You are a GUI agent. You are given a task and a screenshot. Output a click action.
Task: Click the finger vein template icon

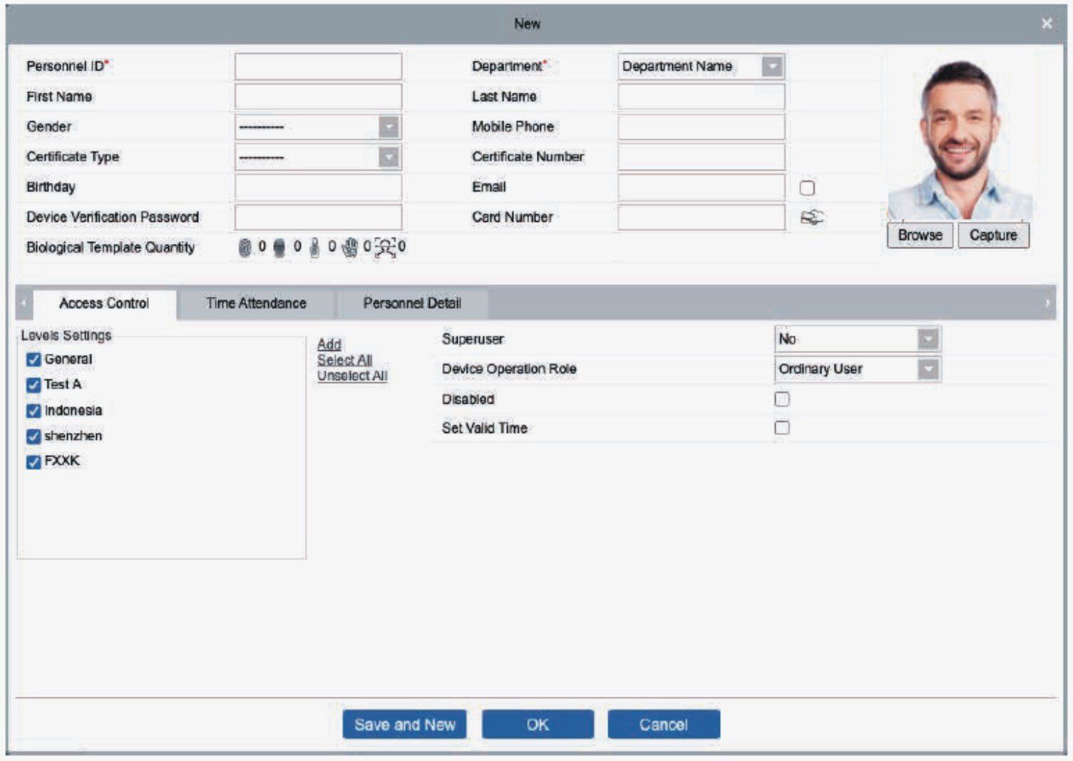[x=314, y=247]
